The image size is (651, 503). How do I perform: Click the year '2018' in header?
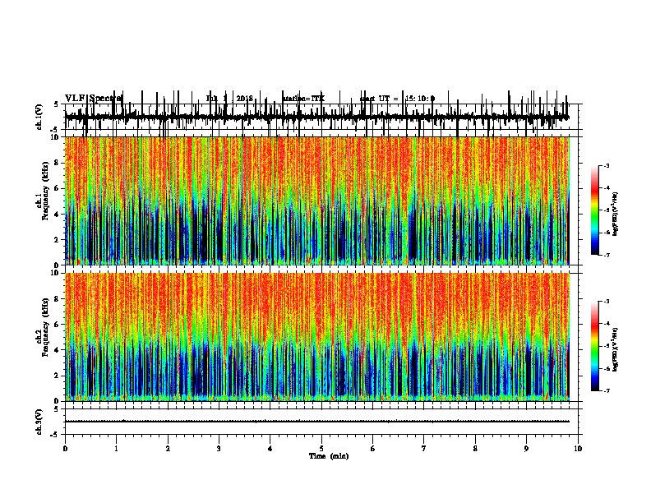point(245,99)
